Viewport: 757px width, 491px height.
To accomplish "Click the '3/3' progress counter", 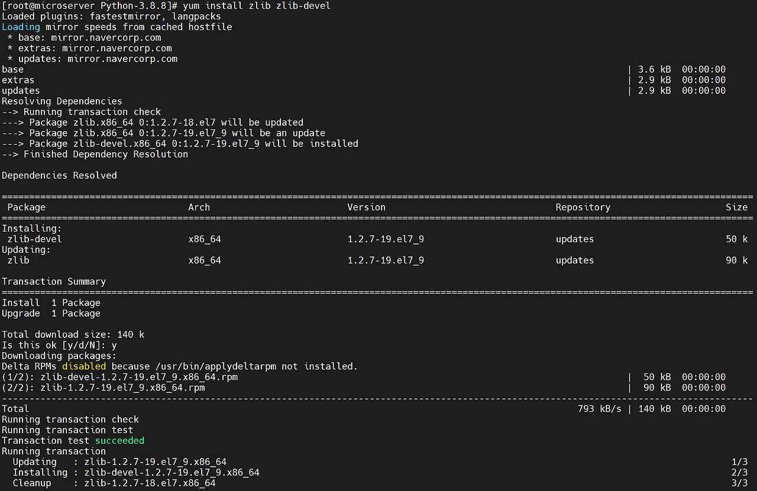I will coord(739,483).
